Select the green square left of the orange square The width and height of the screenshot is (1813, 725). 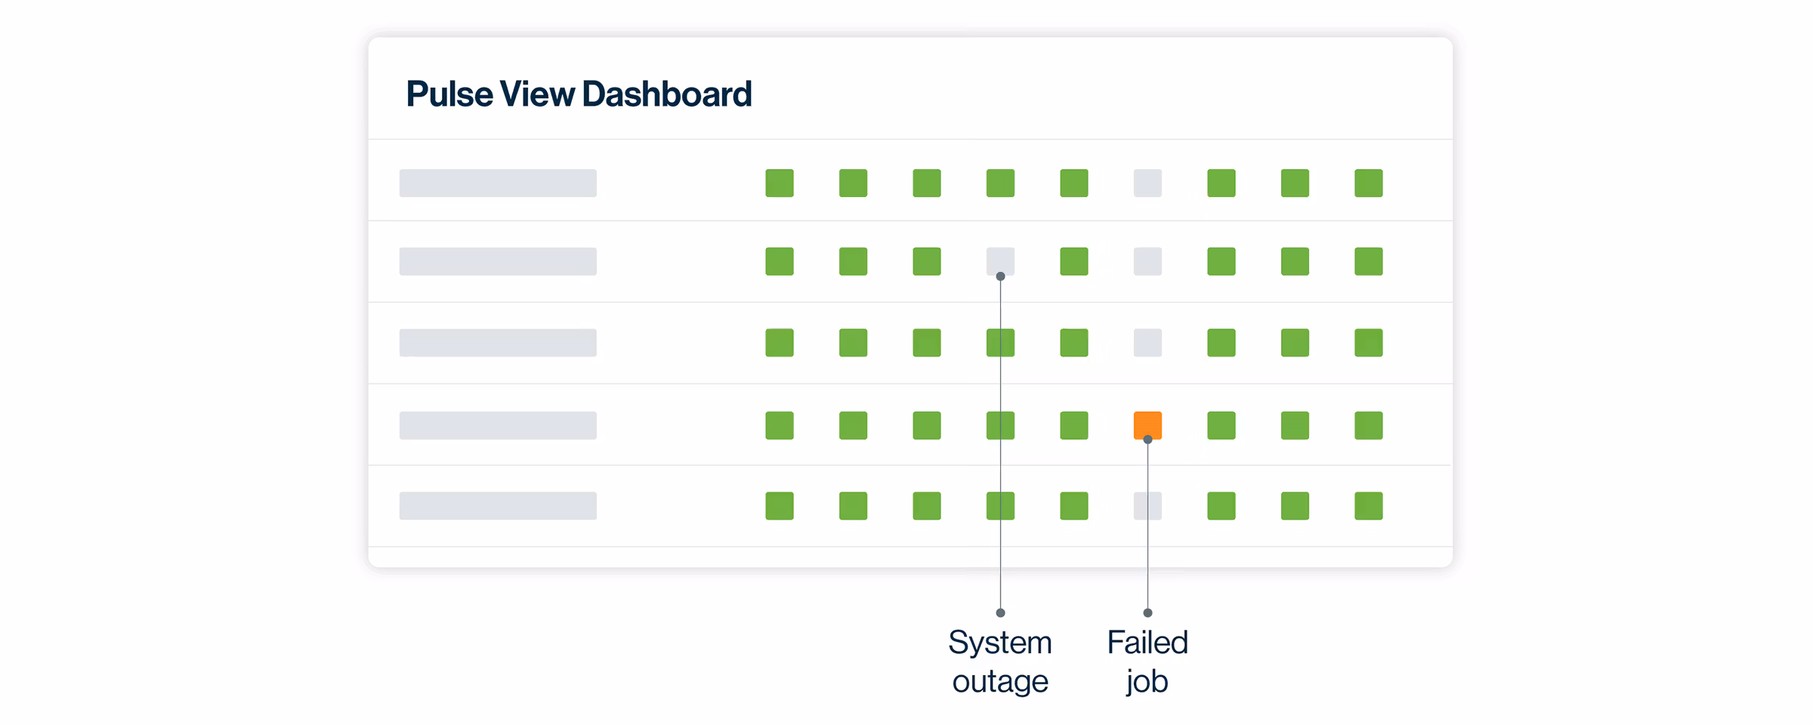pyautogui.click(x=1073, y=425)
